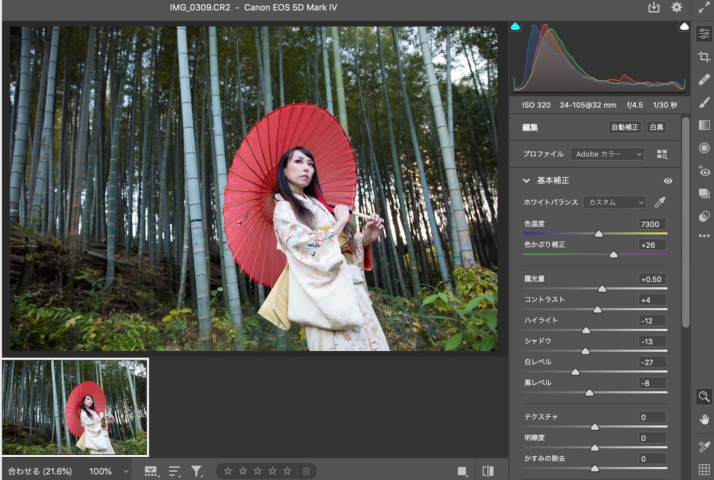
Task: Select the Adjustment Brush tool
Action: (x=704, y=102)
